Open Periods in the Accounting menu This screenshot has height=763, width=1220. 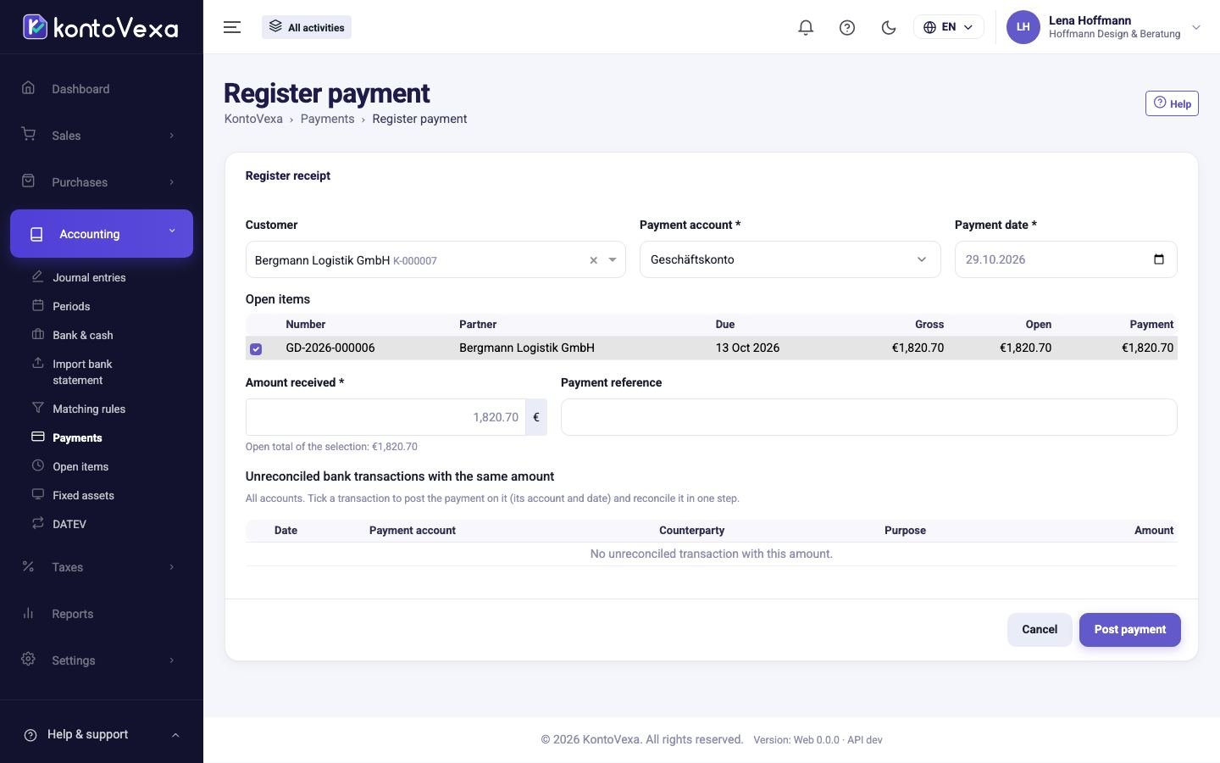71,306
